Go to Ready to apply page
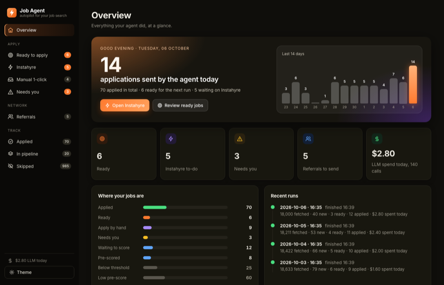The width and height of the screenshot is (444, 285). coord(39,55)
